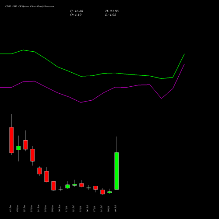219x219 pixels.
Task: Click the '06 Jul' date axis label
Action: point(88,209)
